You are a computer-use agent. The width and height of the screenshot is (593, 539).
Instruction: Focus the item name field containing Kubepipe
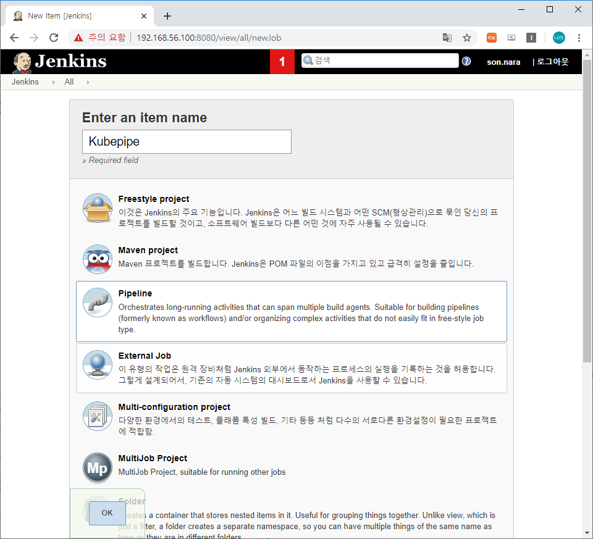pyautogui.click(x=187, y=142)
